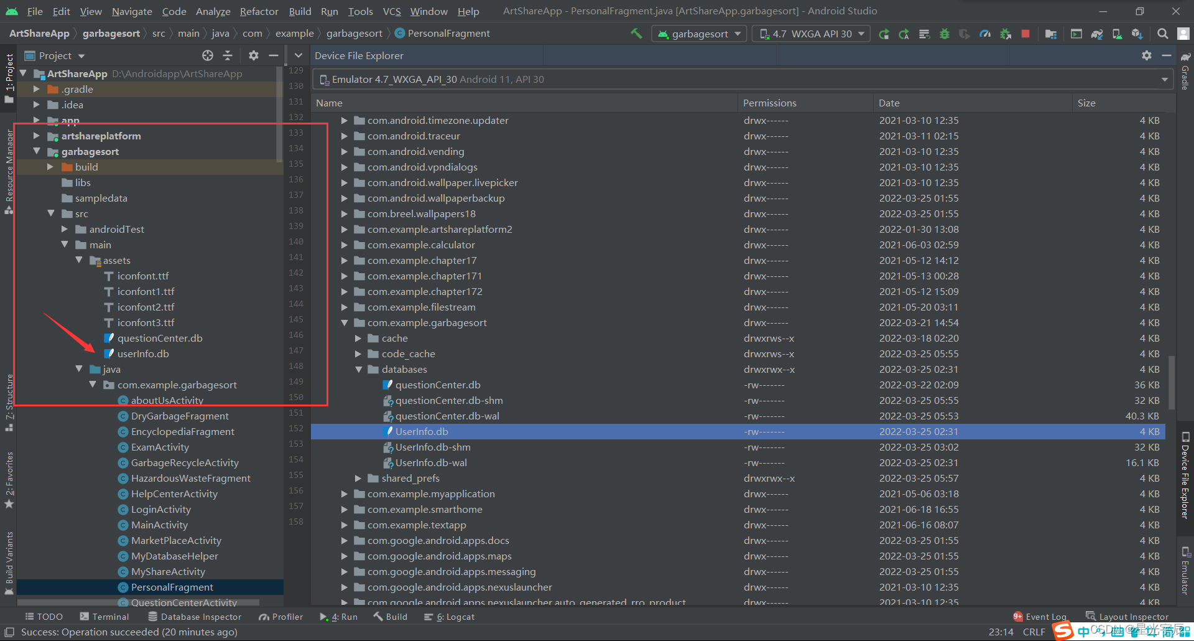Screen dimensions: 1194x641
Task: Expand com.example.calculator in device explorer
Action: point(344,245)
